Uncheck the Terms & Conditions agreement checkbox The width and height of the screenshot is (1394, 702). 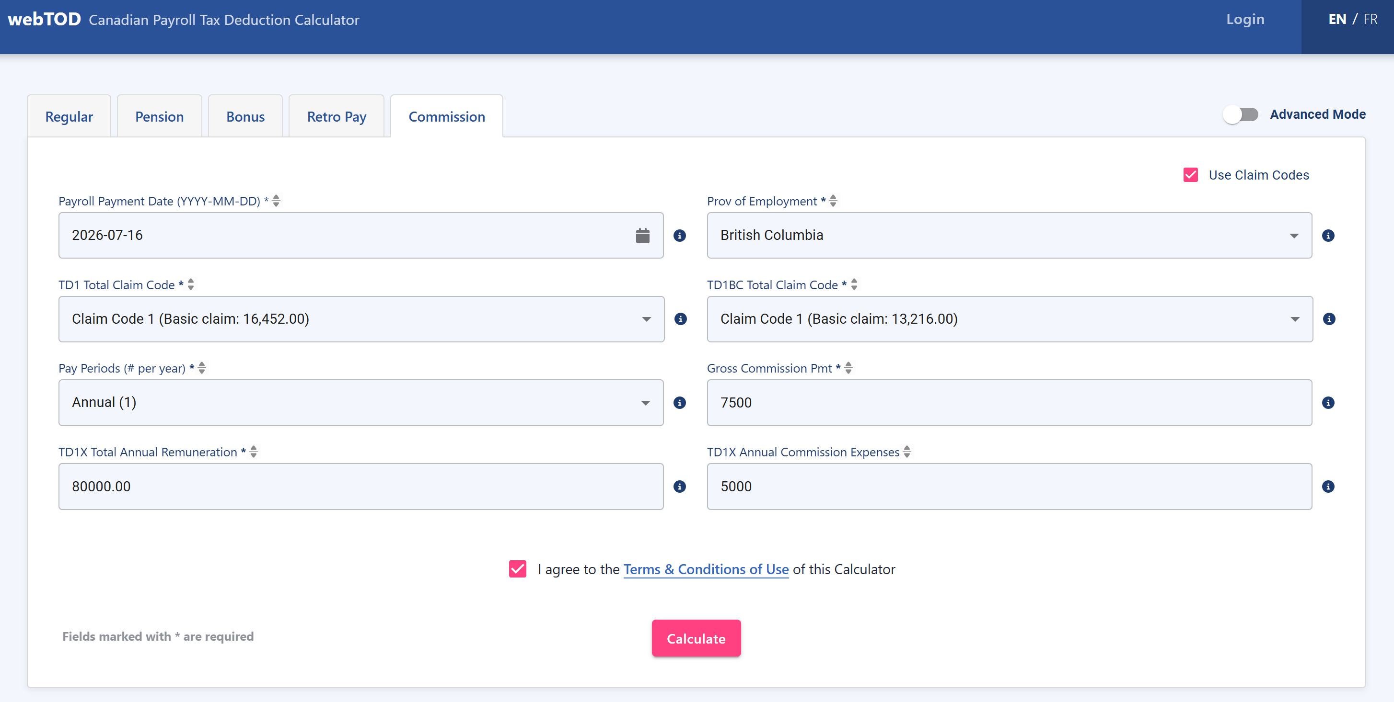click(517, 569)
